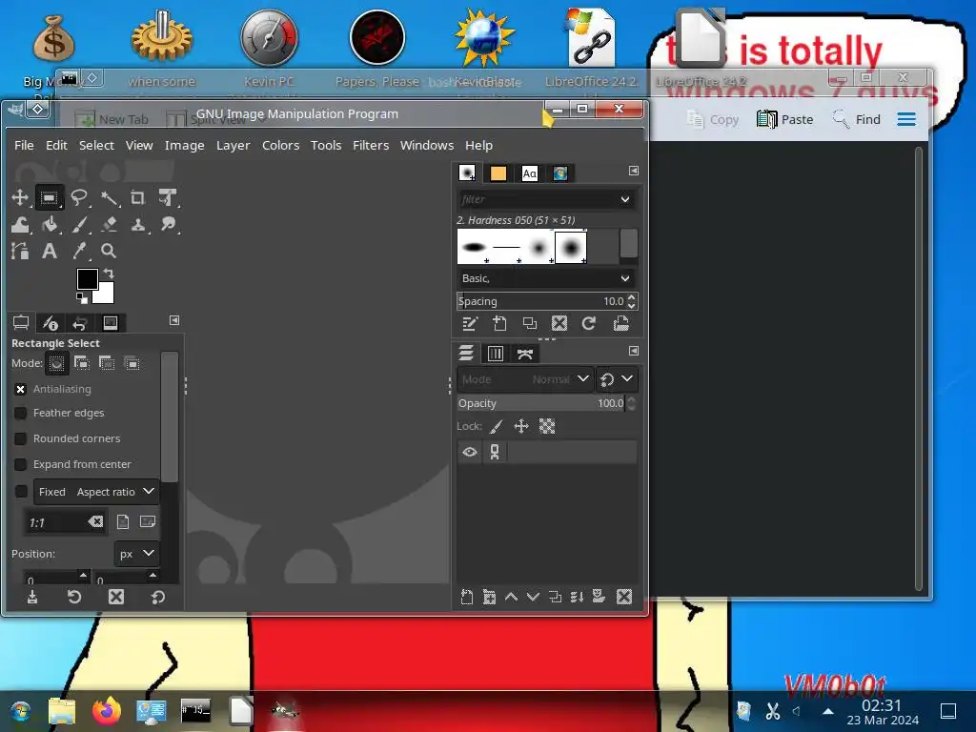This screenshot has width=976, height=732.
Task: Select the Smudge tool
Action: click(168, 225)
